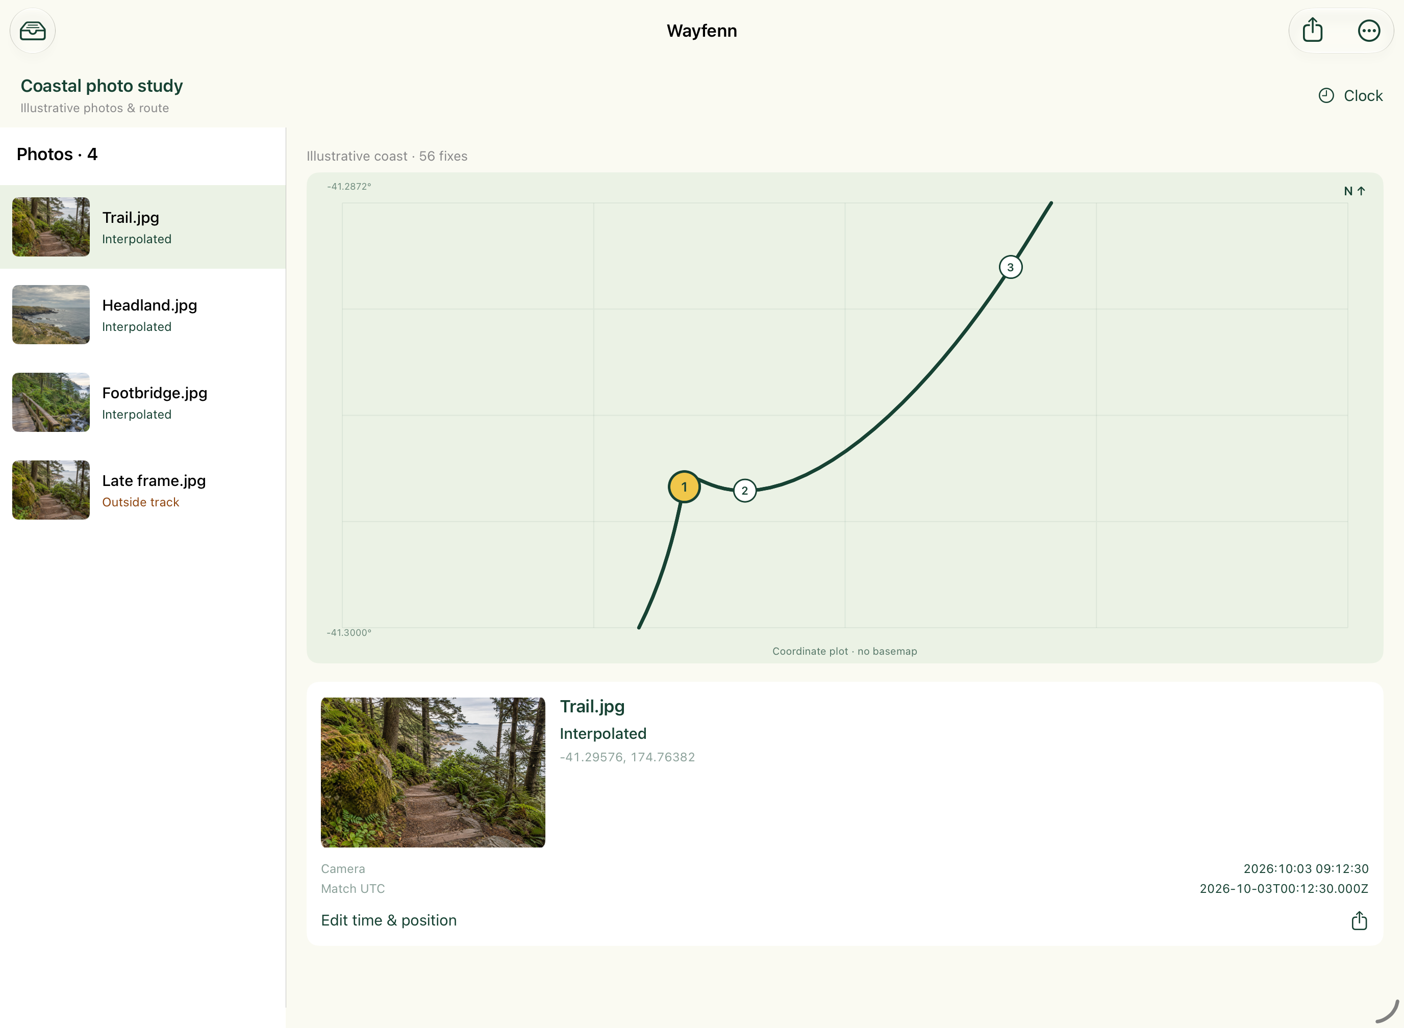Select Headland.jpg in the photos list
The width and height of the screenshot is (1404, 1028).
(142, 315)
